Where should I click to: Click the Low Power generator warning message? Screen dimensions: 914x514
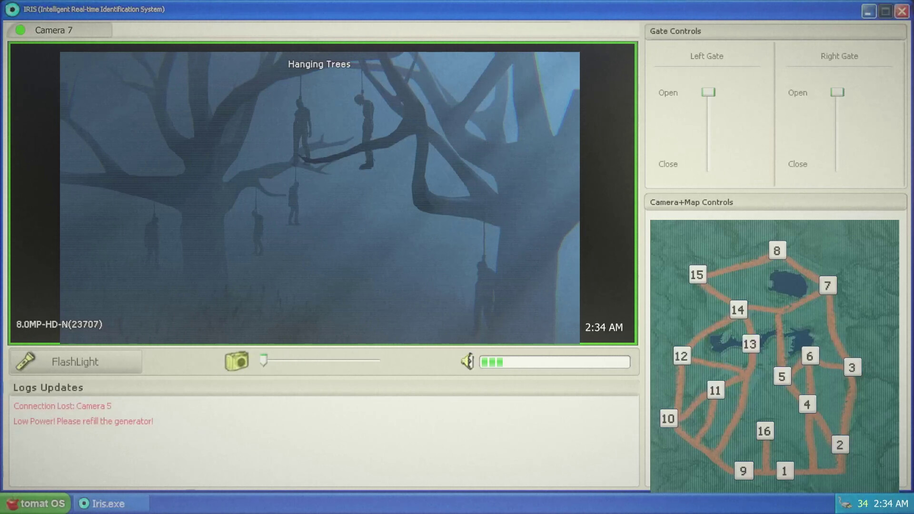[x=83, y=421]
